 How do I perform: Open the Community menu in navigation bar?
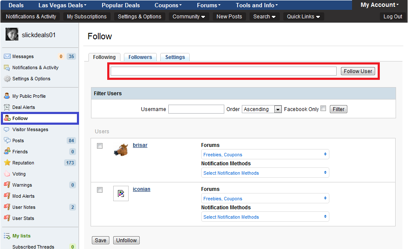pos(189,17)
